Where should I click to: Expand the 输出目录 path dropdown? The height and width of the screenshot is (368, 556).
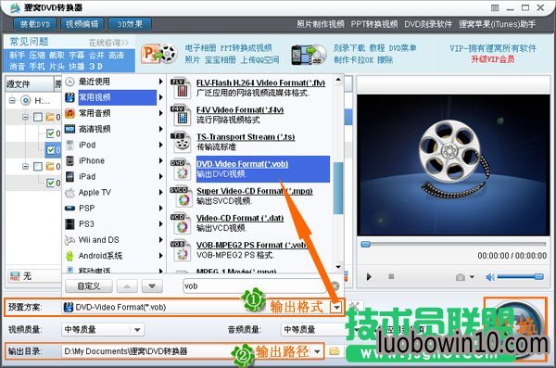point(317,351)
